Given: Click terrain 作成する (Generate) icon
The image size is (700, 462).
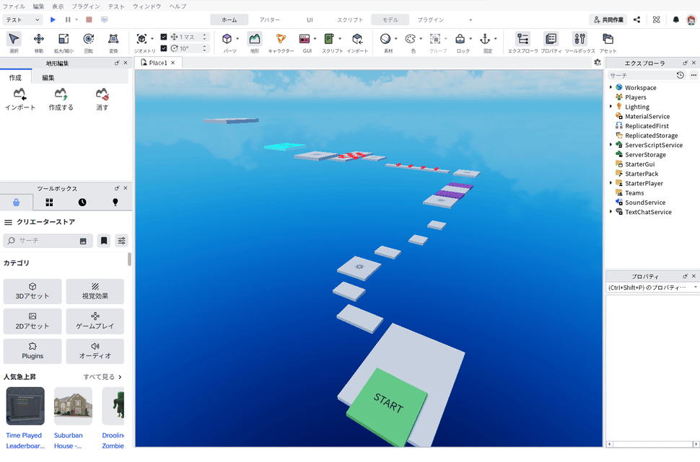Looking at the screenshot, I should click(x=61, y=94).
